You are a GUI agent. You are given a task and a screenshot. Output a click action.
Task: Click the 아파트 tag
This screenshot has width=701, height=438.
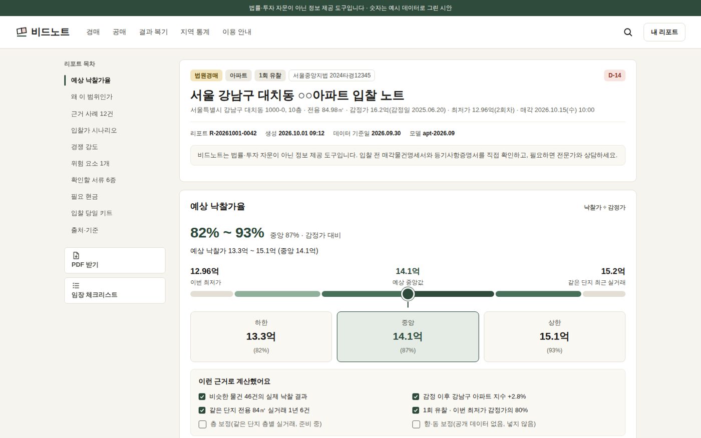click(238, 76)
